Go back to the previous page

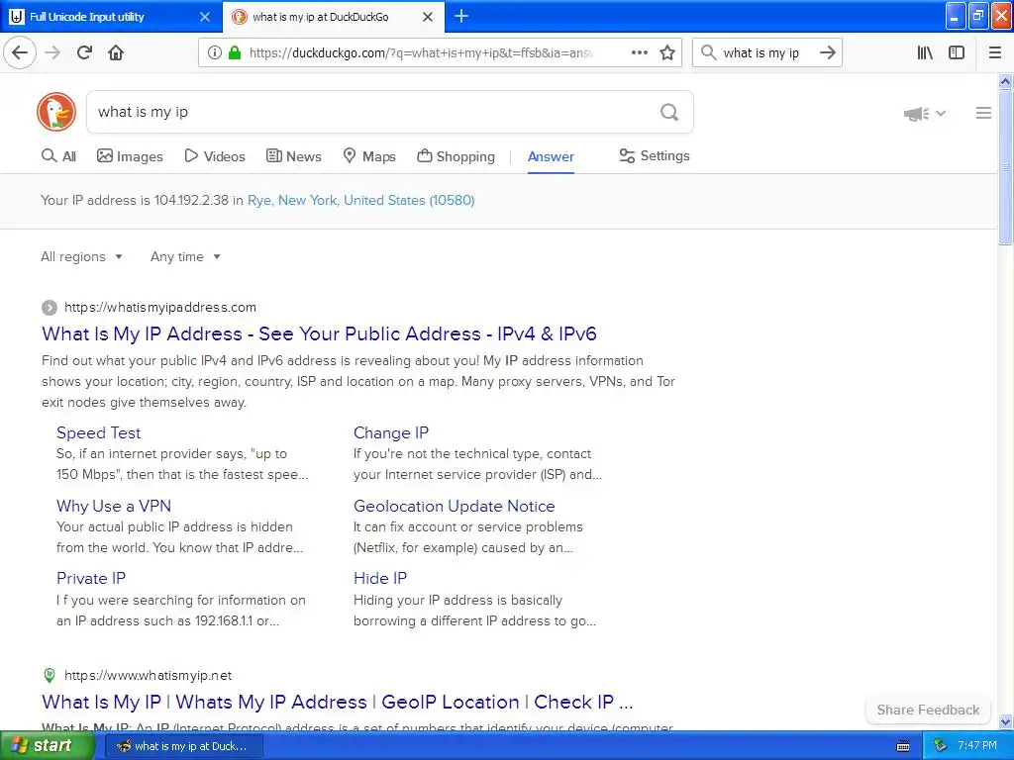point(20,52)
